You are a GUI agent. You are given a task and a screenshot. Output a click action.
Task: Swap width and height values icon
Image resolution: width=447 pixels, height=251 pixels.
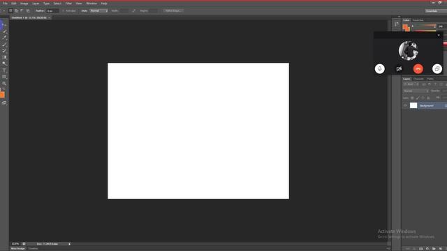click(133, 11)
